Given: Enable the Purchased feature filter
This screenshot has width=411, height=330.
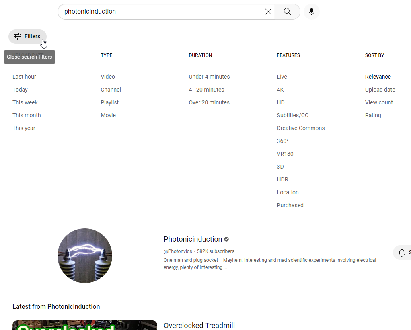Looking at the screenshot, I should pos(290,205).
